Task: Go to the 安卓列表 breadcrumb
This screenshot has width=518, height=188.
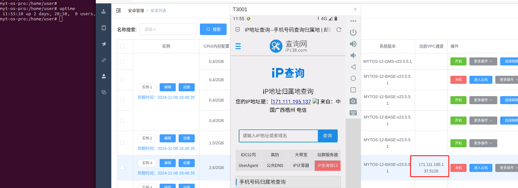Action: click(x=158, y=11)
